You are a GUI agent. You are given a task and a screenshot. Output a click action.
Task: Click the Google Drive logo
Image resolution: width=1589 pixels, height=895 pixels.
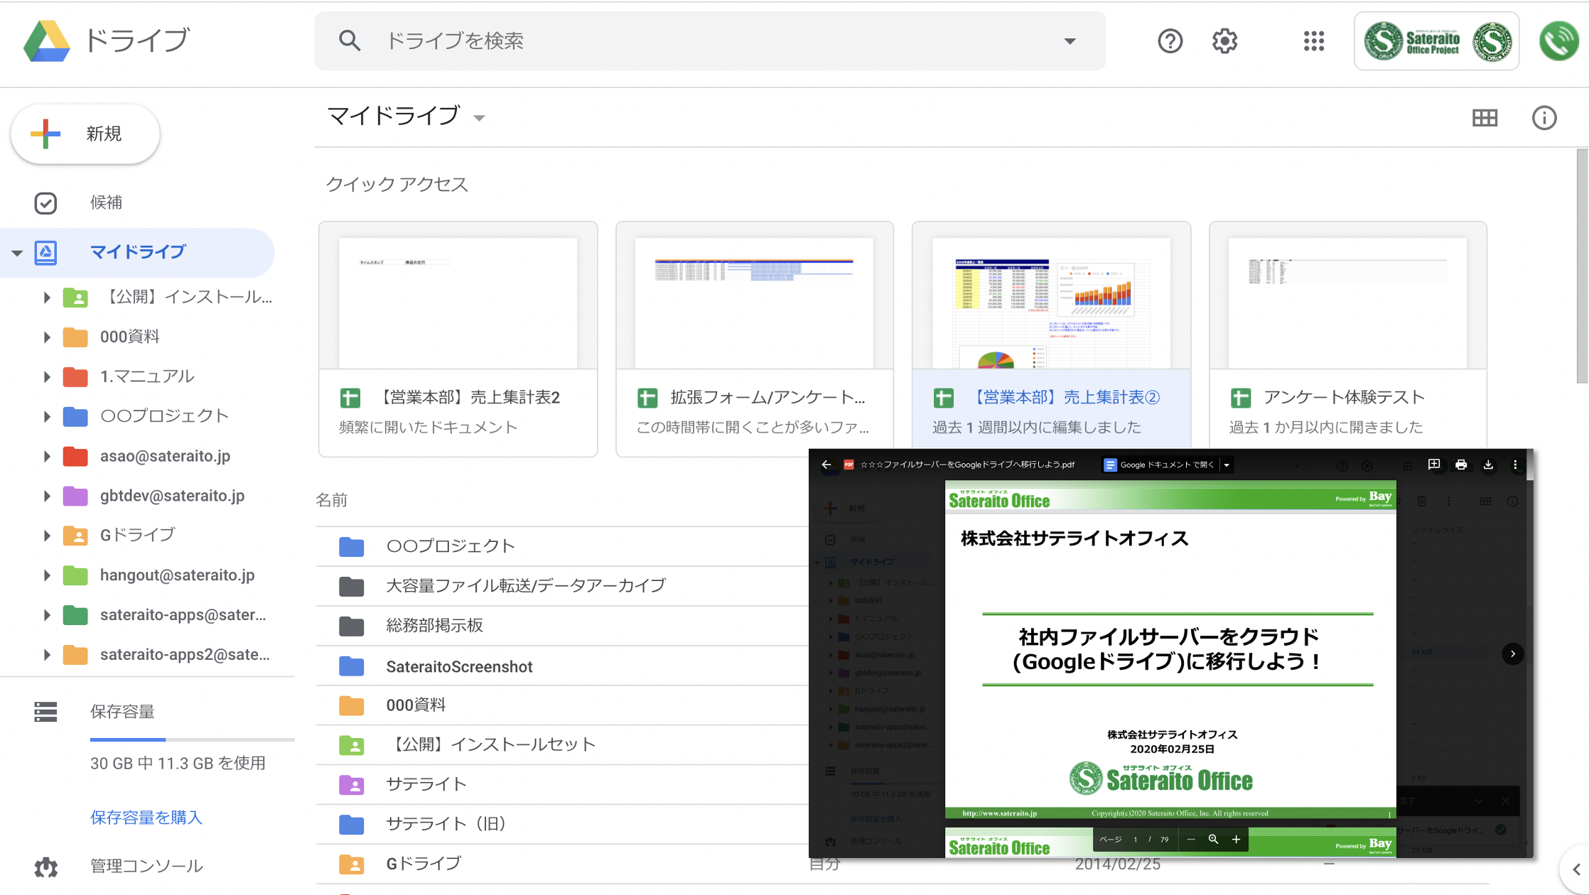(47, 40)
